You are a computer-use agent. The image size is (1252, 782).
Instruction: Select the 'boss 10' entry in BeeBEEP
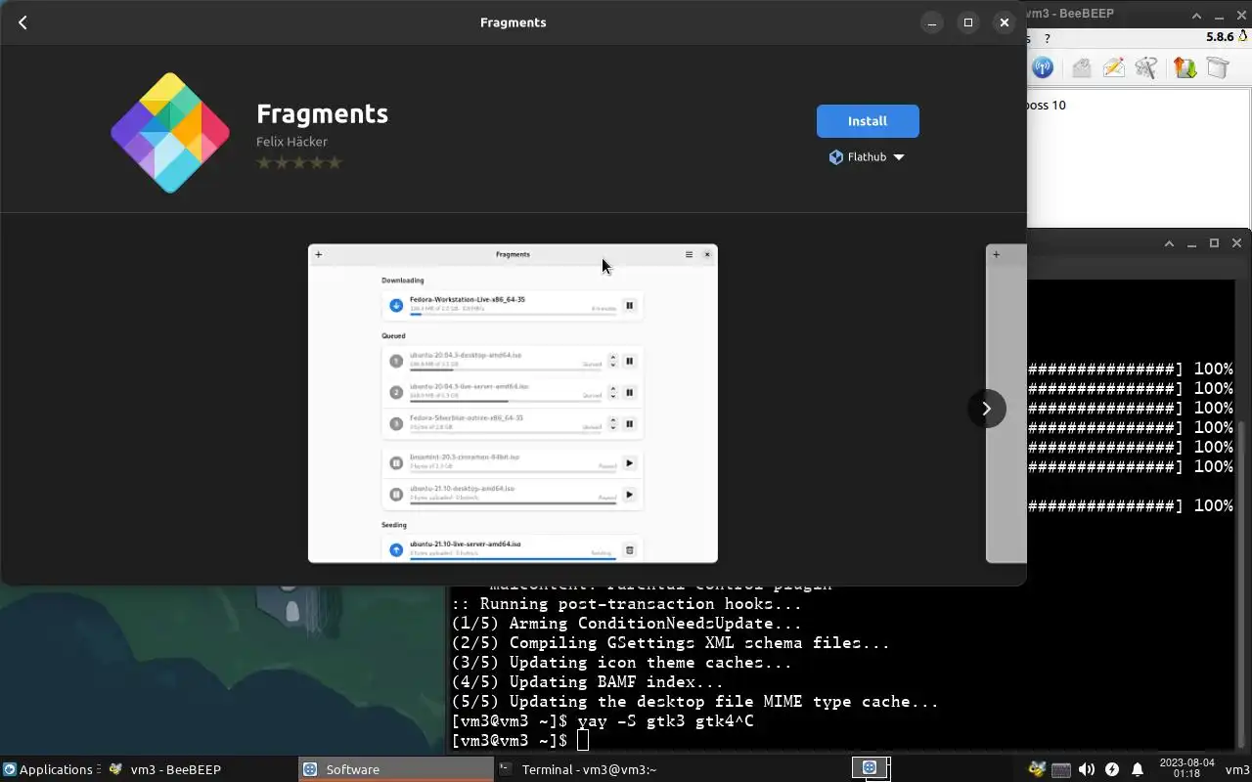point(1047,105)
